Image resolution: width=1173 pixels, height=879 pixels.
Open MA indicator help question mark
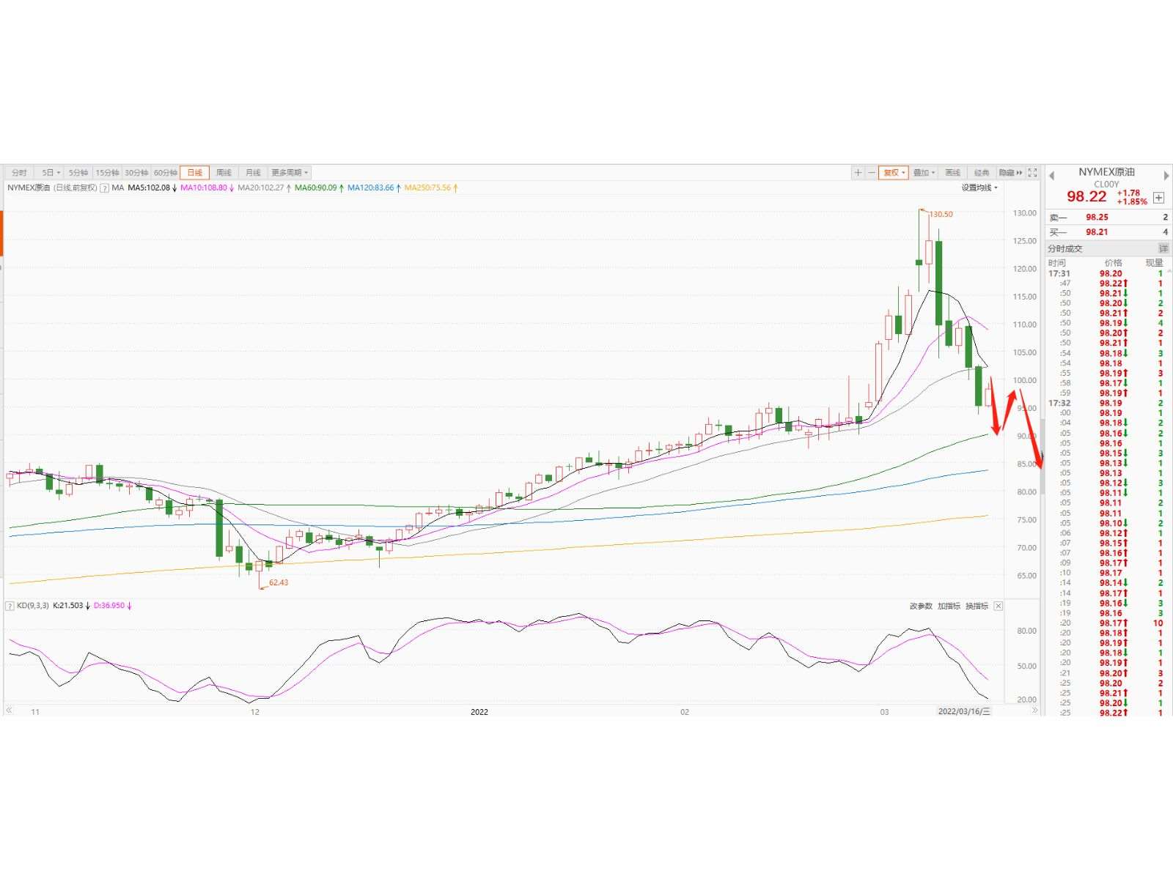[x=104, y=188]
